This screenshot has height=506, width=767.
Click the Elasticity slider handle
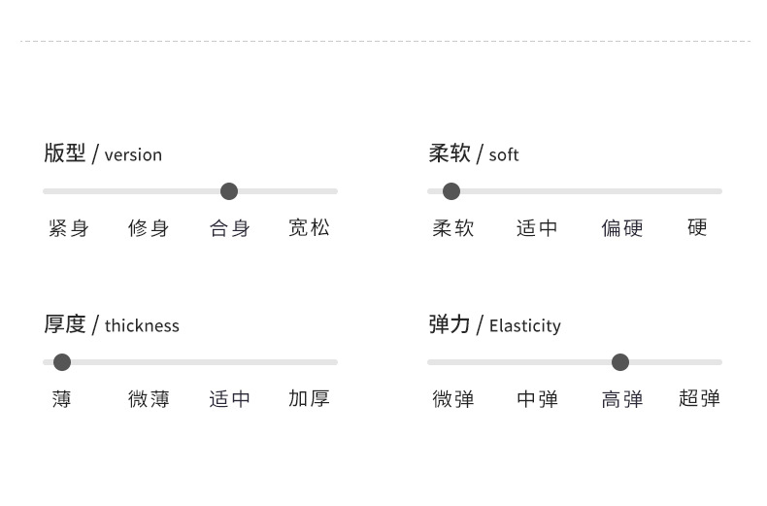[x=620, y=362]
